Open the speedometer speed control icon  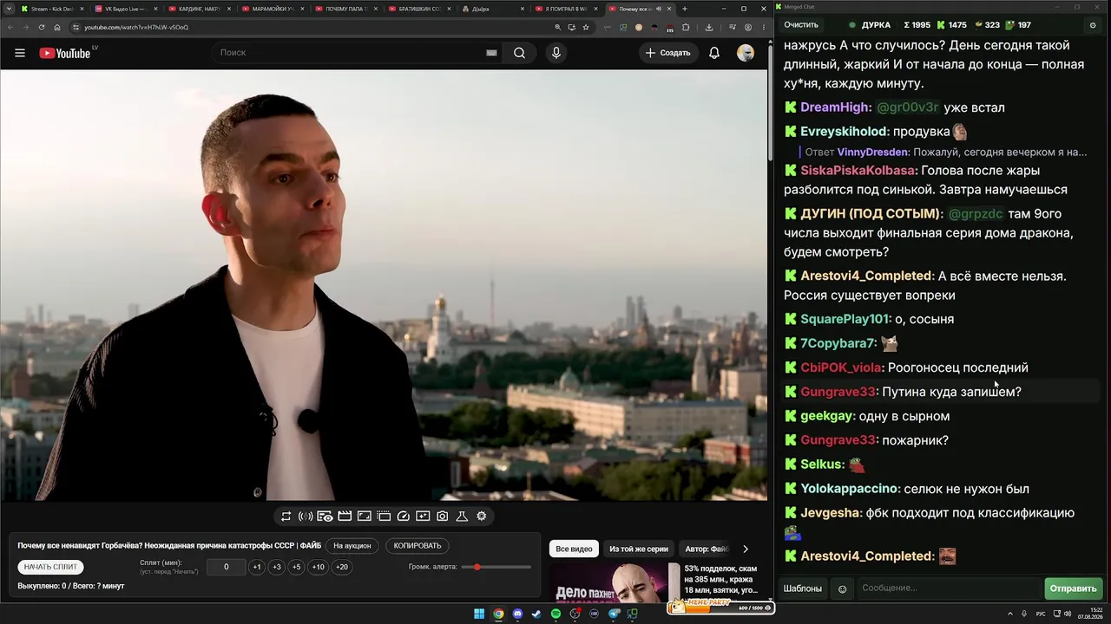403,517
